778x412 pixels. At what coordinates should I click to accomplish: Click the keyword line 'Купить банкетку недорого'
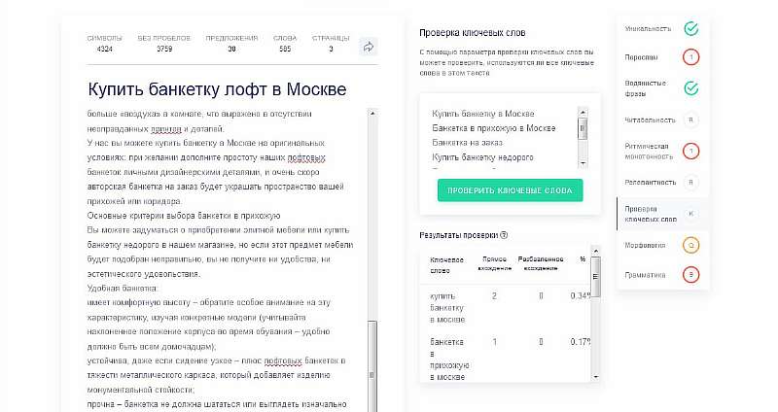482,157
